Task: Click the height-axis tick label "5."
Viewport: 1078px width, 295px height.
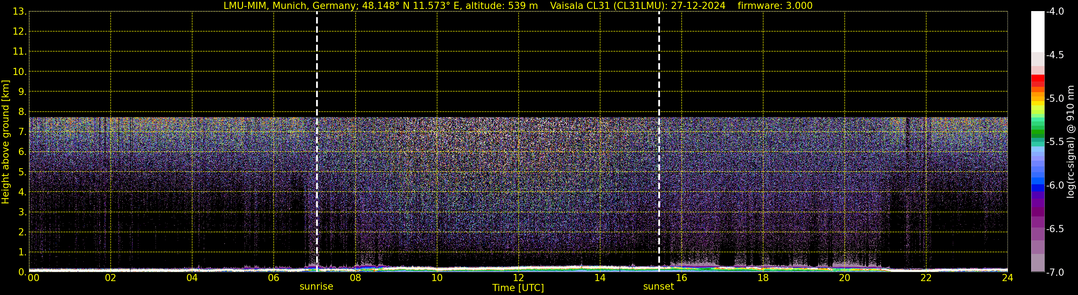Action: (x=22, y=172)
